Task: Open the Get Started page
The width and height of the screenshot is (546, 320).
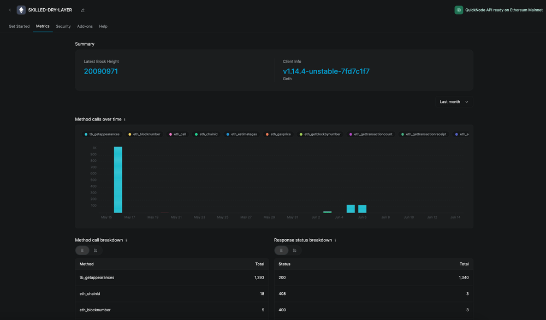Action: click(x=19, y=26)
